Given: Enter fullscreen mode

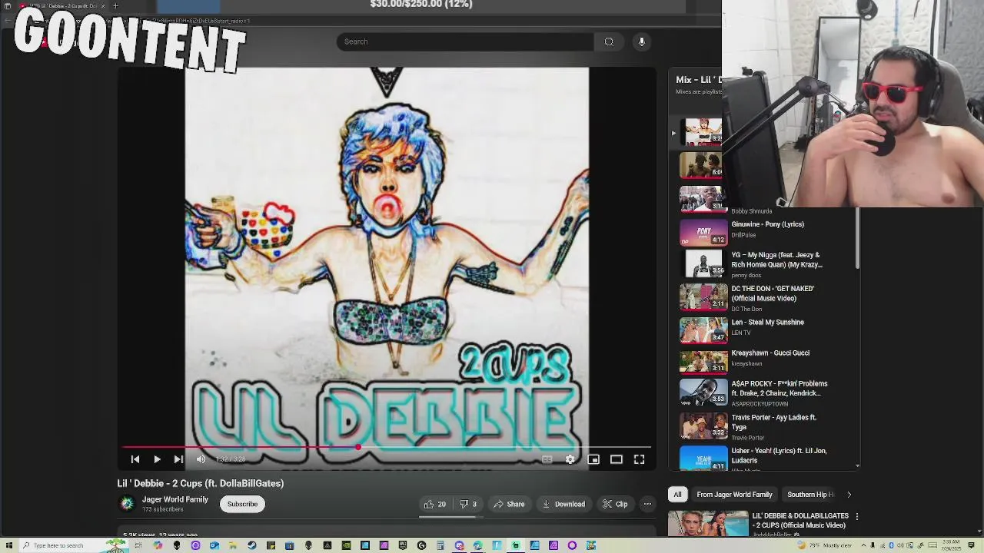Looking at the screenshot, I should (639, 459).
